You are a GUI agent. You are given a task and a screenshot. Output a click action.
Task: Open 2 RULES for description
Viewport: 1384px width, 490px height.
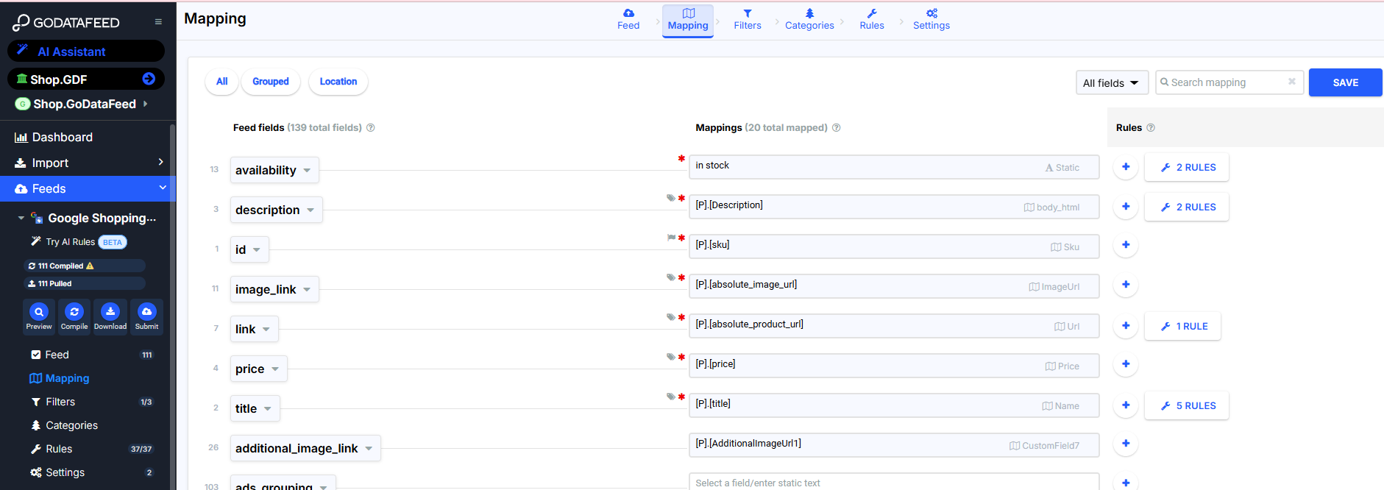click(x=1187, y=207)
